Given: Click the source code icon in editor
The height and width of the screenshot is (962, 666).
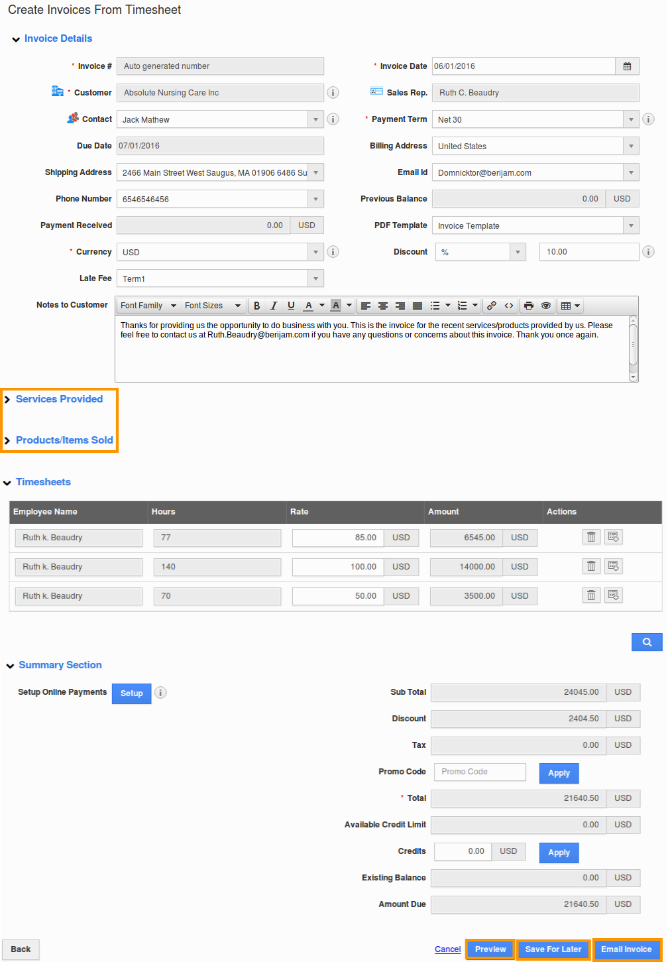Looking at the screenshot, I should pos(509,306).
